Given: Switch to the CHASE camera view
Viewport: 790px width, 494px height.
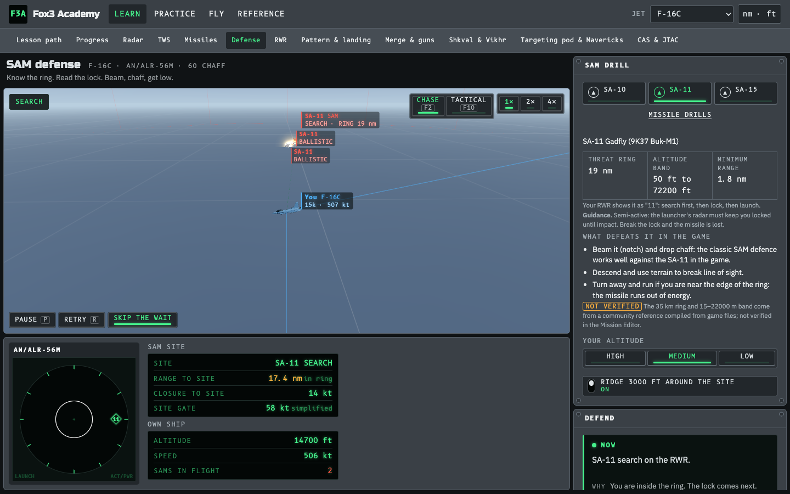Looking at the screenshot, I should [x=428, y=105].
